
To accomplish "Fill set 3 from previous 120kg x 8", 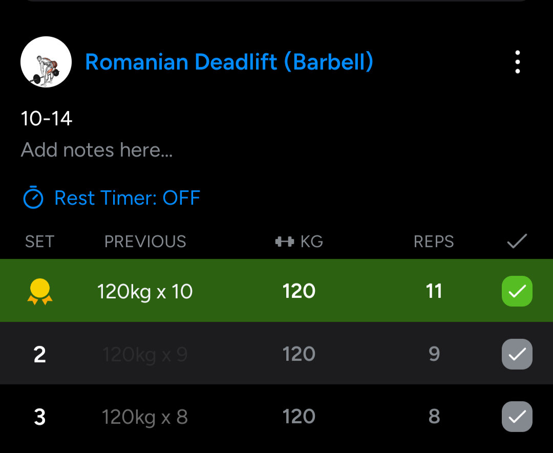I will click(x=144, y=417).
